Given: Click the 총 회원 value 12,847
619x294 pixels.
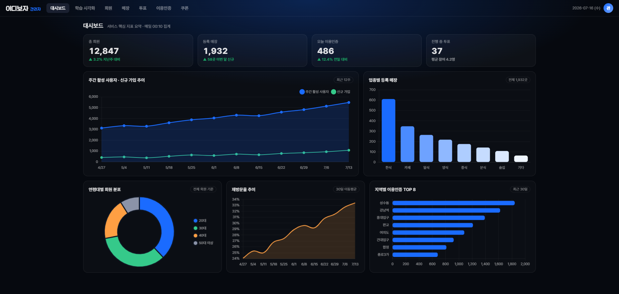Looking at the screenshot, I should coord(104,51).
